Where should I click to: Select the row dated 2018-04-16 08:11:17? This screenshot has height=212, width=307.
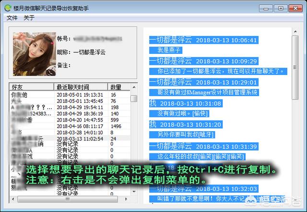point(70,126)
